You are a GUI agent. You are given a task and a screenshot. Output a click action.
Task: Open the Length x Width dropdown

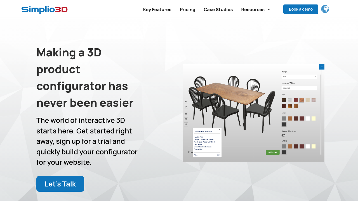pos(299,88)
